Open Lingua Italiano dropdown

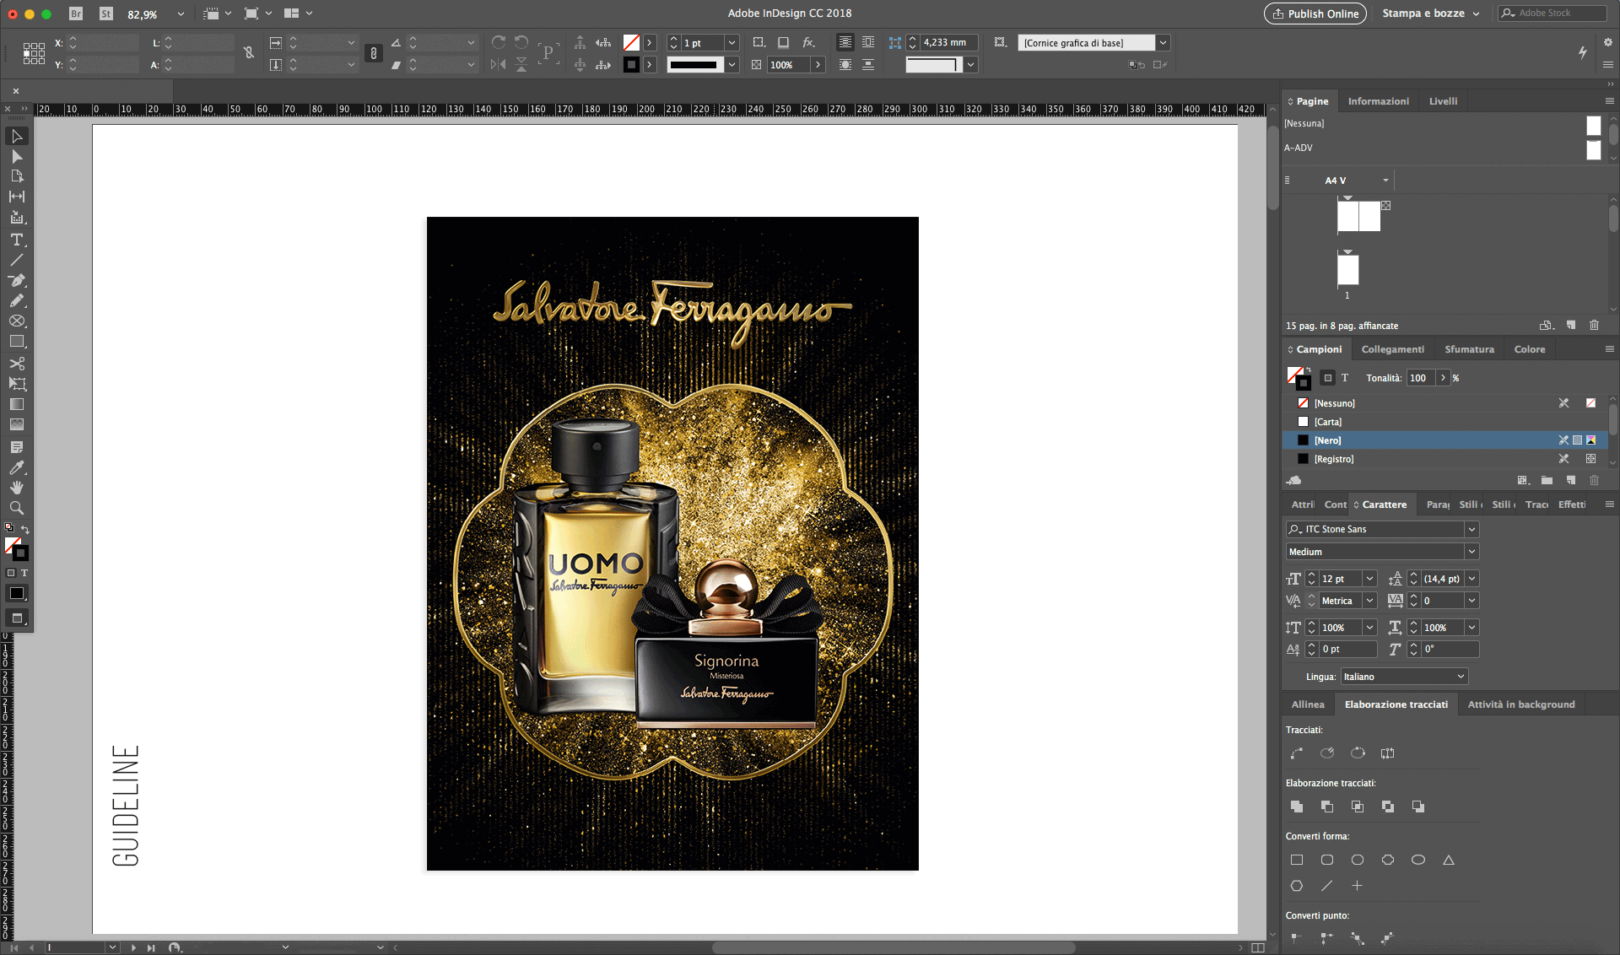[x=1404, y=677]
